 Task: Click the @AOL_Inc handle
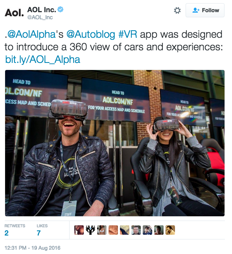[x=40, y=17]
